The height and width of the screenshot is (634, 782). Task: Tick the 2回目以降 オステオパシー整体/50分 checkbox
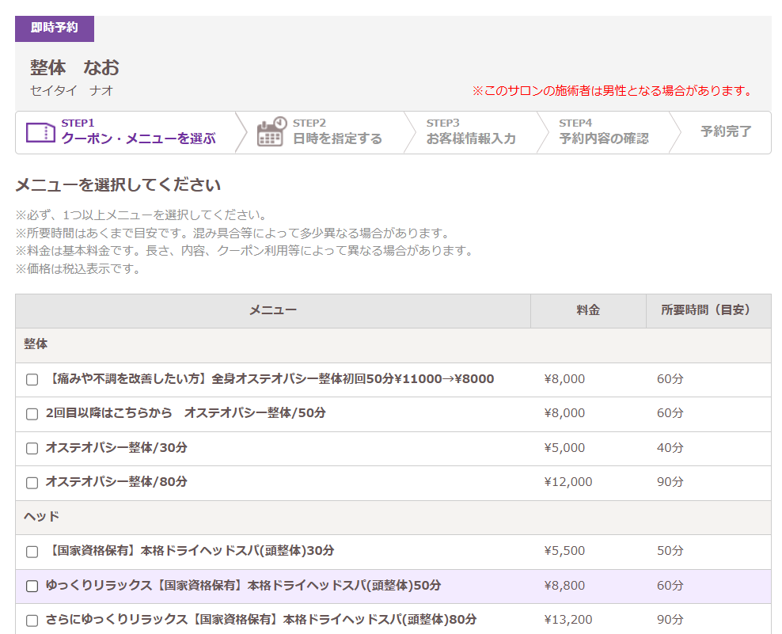click(32, 414)
